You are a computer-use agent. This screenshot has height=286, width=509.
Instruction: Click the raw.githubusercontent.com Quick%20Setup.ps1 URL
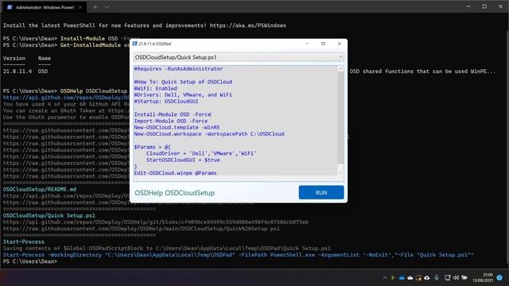[x=142, y=229]
